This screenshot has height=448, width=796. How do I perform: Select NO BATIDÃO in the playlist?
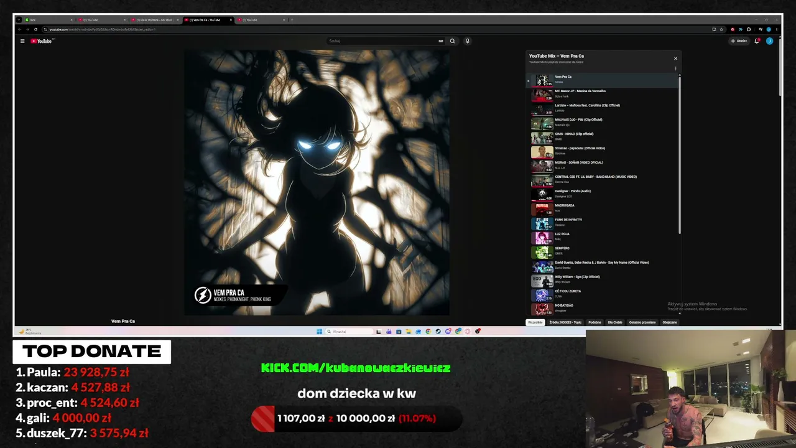click(x=602, y=309)
